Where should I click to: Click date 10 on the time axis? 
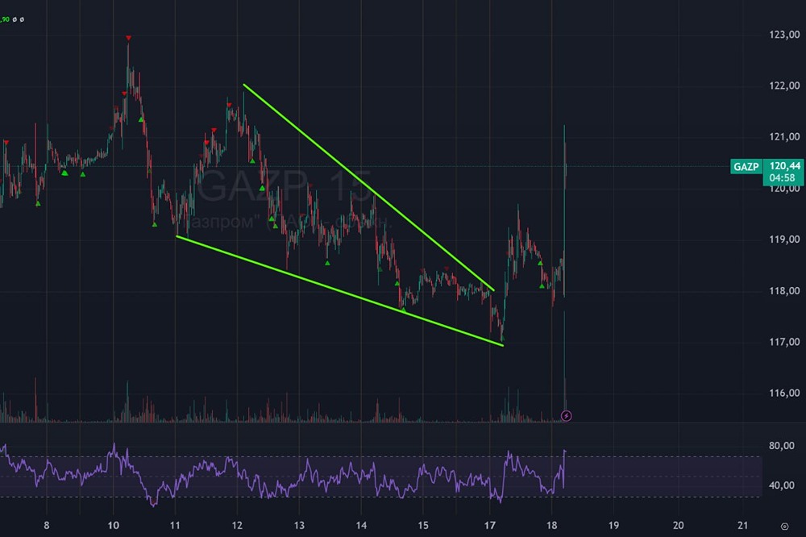pos(113,525)
